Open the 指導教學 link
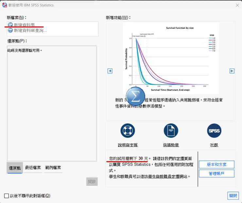The image size is (242, 203). pyautogui.click(x=171, y=145)
